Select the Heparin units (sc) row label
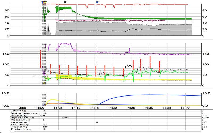This screenshot has height=133, width=213. coord(22,118)
